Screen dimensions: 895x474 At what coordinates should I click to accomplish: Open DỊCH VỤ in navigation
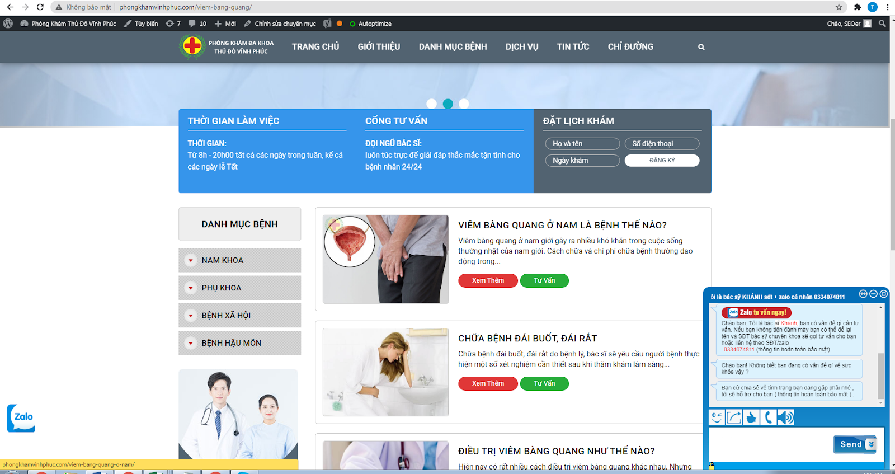[522, 47]
